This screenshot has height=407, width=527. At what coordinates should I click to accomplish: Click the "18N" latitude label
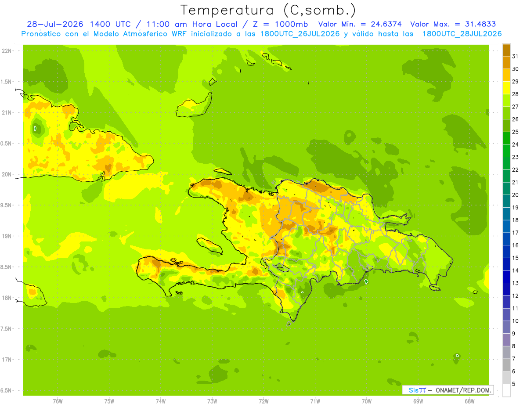click(x=7, y=298)
